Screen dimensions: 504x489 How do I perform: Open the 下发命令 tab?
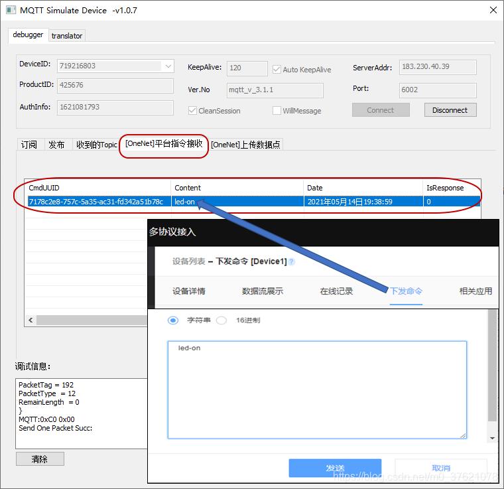click(x=406, y=291)
